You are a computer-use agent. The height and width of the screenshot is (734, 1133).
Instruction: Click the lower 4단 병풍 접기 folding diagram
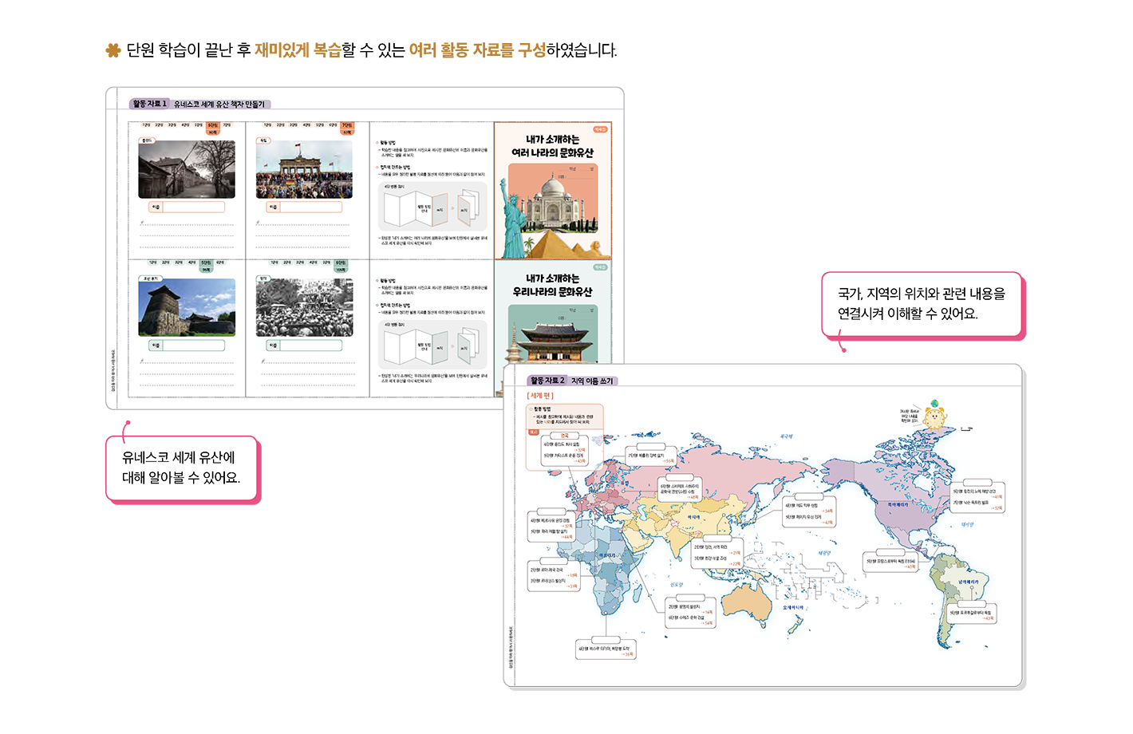pyautogui.click(x=432, y=345)
